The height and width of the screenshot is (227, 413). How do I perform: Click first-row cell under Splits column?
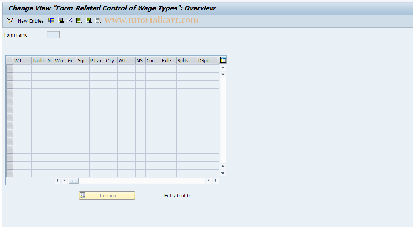[x=187, y=68]
